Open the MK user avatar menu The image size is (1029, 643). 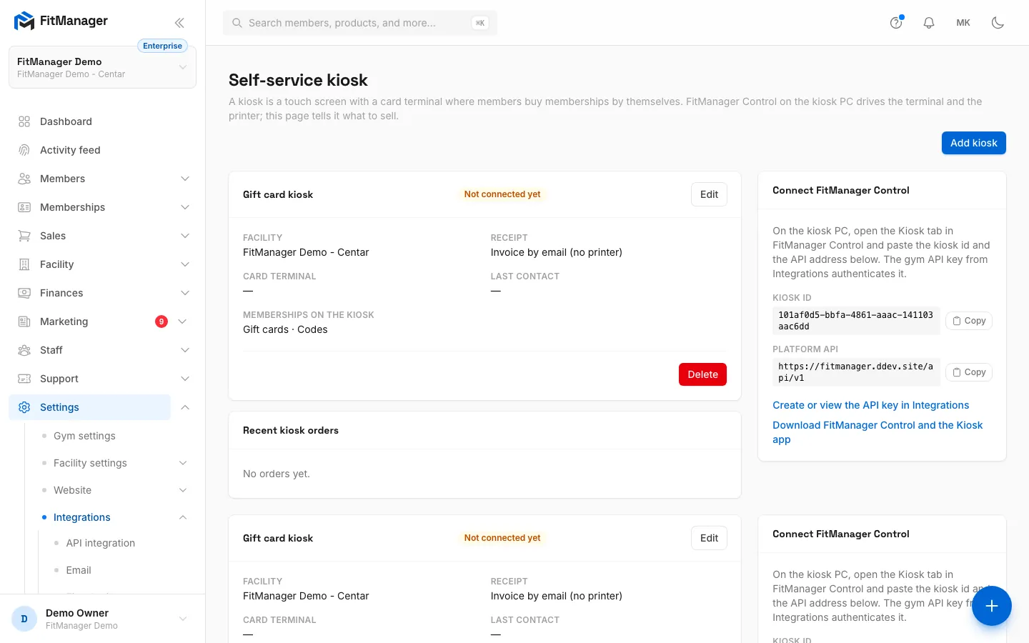point(963,23)
